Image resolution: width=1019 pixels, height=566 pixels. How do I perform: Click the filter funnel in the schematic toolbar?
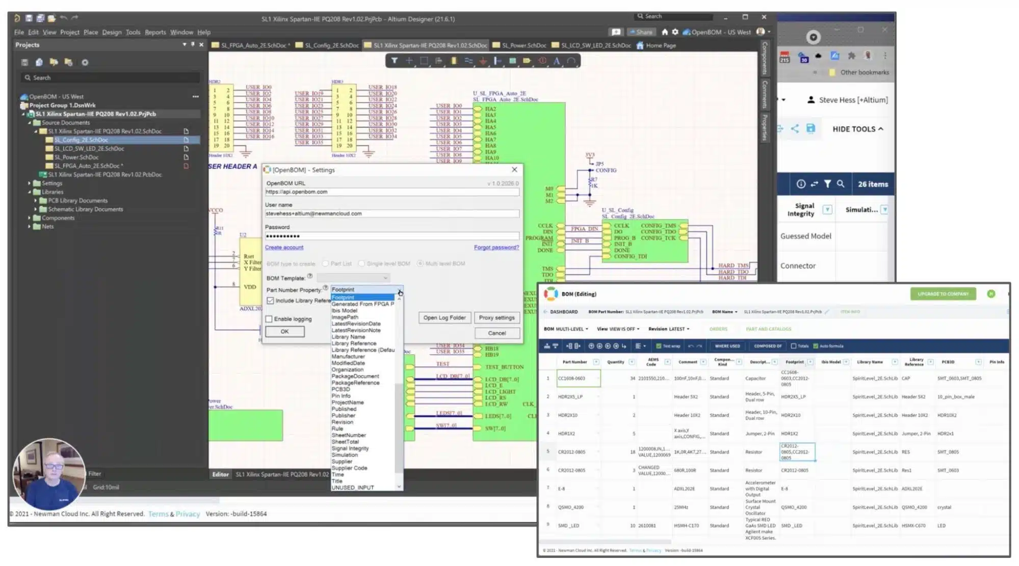click(394, 61)
